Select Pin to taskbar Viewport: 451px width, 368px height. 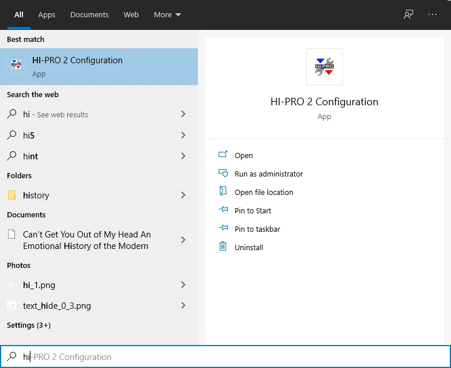coord(257,229)
